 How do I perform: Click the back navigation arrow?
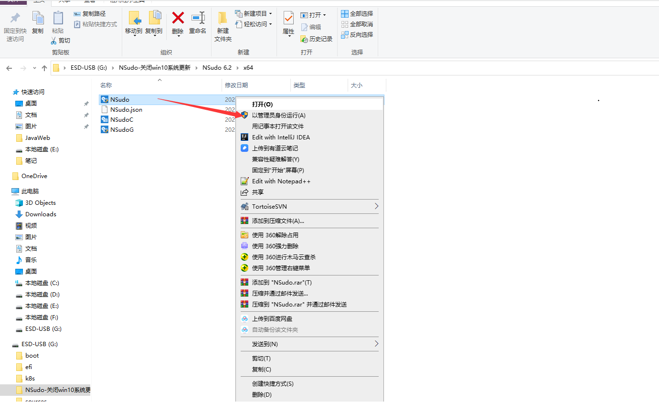9,68
